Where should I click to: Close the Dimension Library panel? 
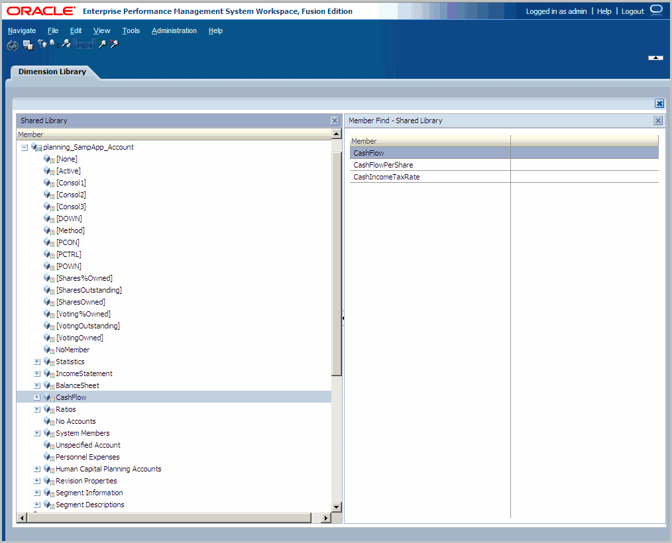point(659,103)
